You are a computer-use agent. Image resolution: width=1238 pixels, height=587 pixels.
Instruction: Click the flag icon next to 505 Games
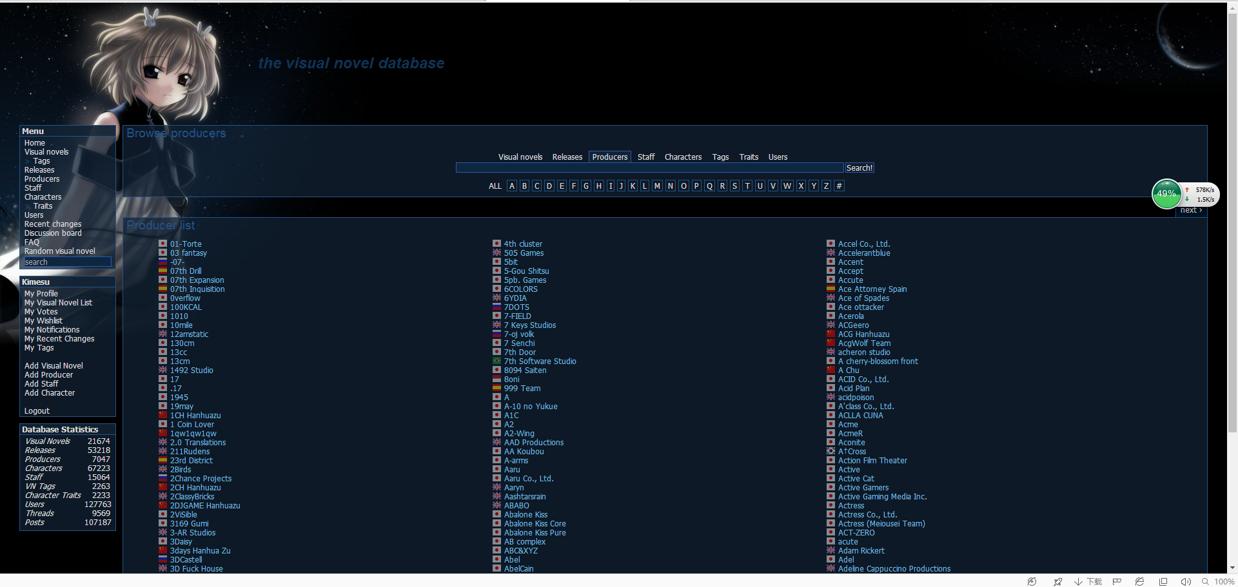click(x=497, y=253)
